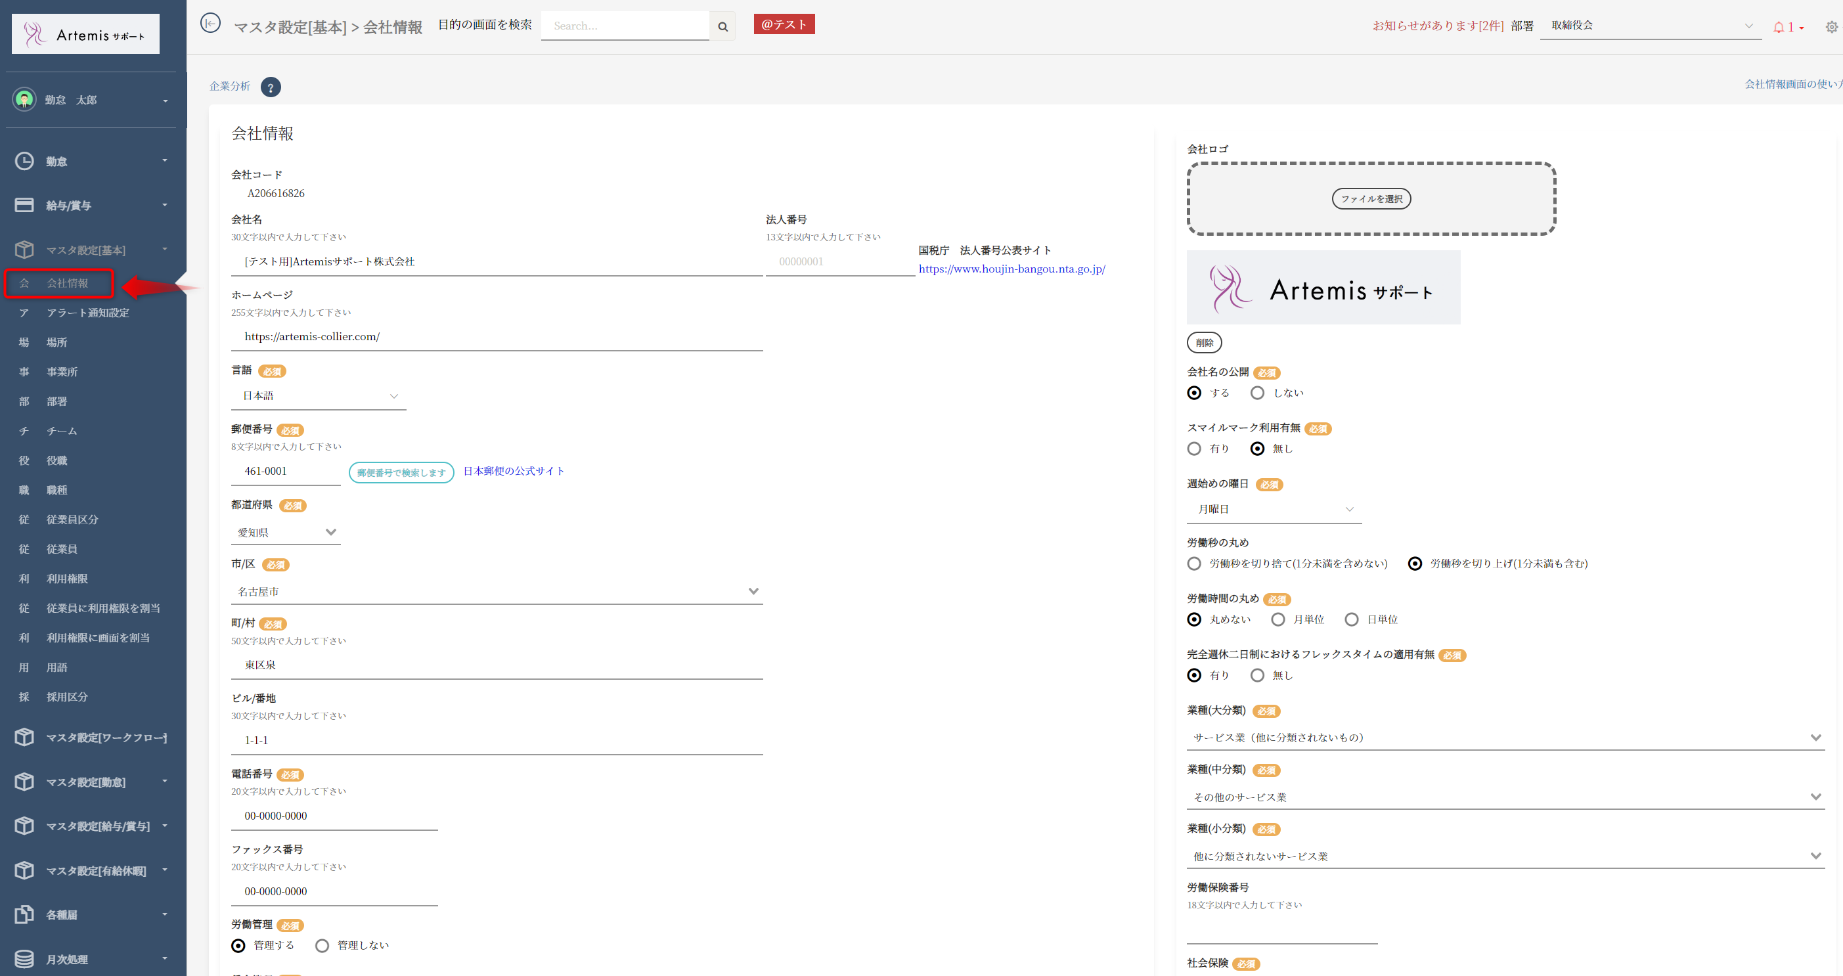Click the sidebar collapse arrow icon
The image size is (1843, 976).
coord(210,24)
